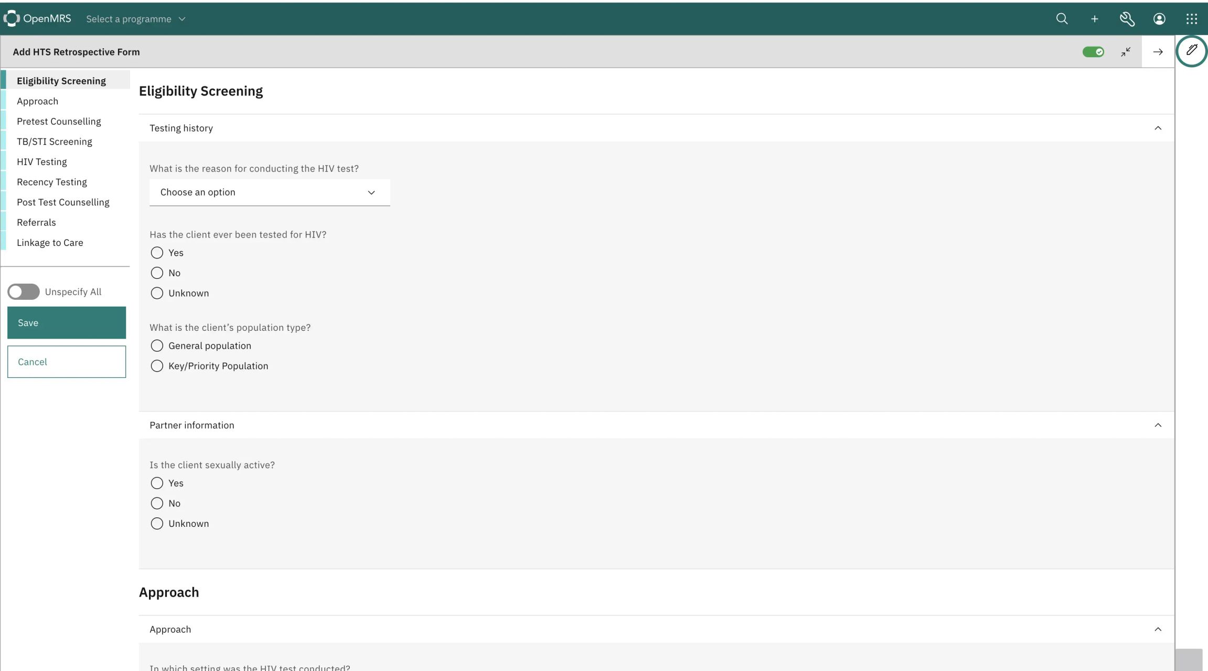Collapse the Testing history section

(1158, 128)
